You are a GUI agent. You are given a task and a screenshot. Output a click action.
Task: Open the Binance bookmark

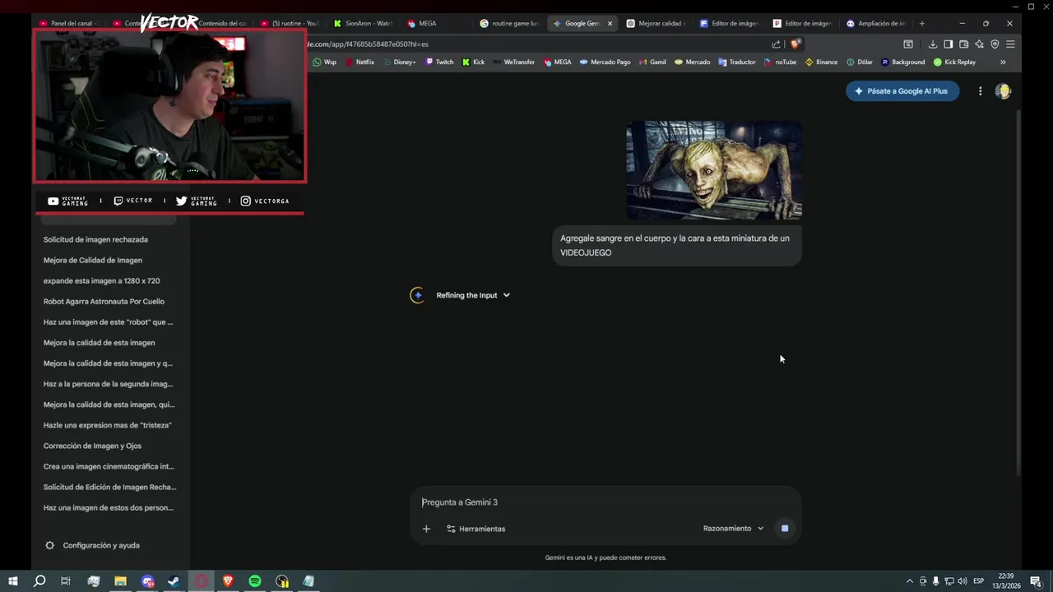click(x=821, y=62)
